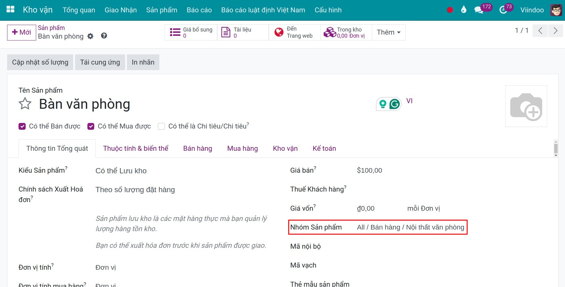The image size is (565, 287).
Task: Switch to the Kho vận tab
Action: (285, 149)
